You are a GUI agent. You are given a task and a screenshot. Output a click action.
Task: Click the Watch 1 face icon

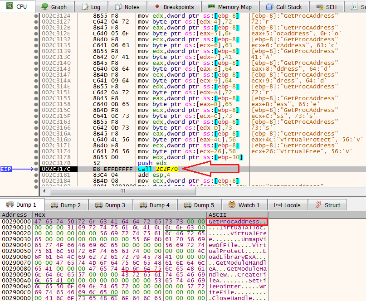click(232, 204)
